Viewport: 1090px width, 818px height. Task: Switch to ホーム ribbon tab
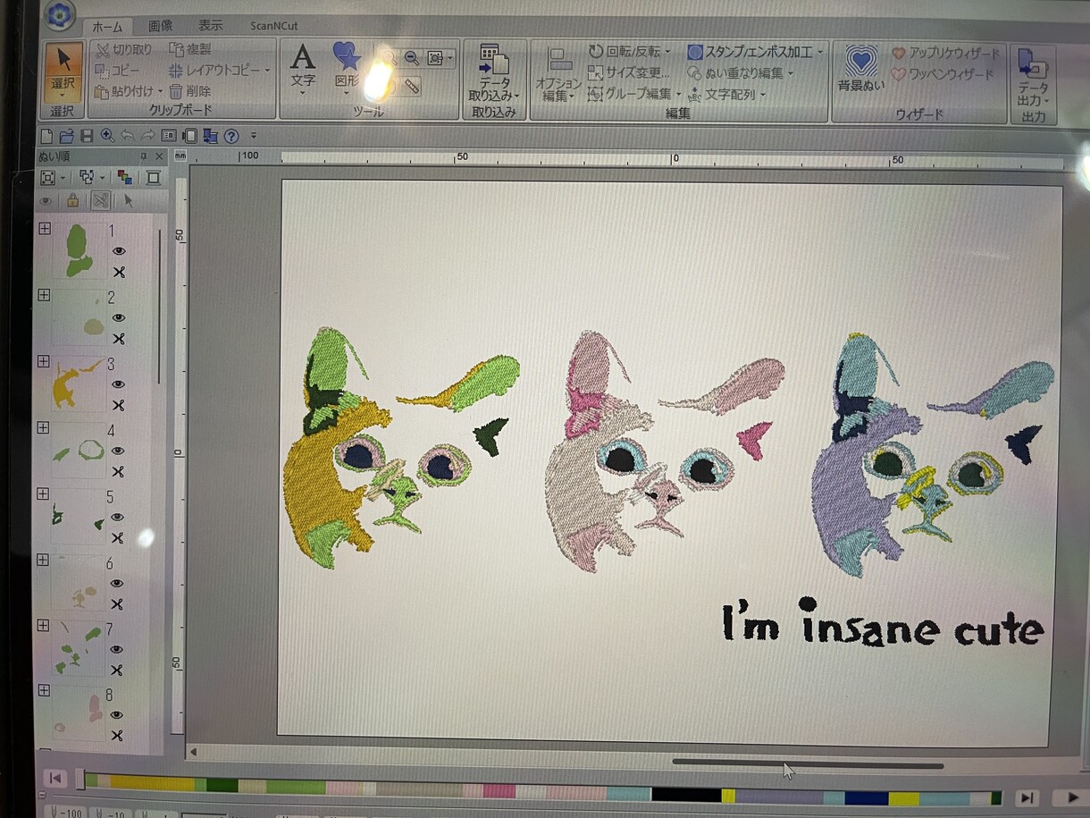click(x=107, y=27)
